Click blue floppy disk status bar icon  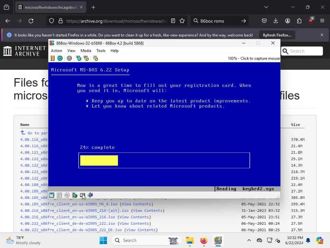pos(52,195)
